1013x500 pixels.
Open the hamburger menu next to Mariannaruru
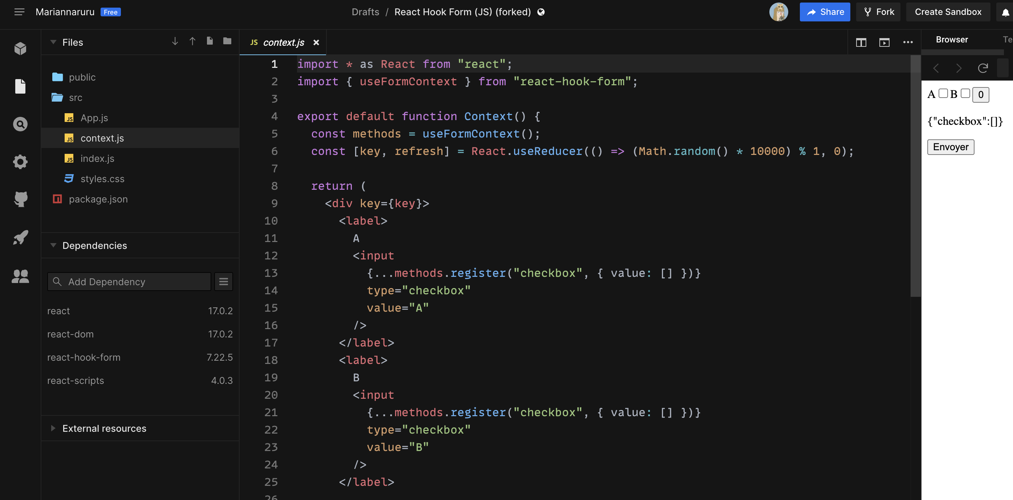tap(19, 12)
